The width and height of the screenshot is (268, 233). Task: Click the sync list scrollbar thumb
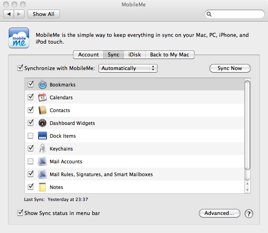247,125
